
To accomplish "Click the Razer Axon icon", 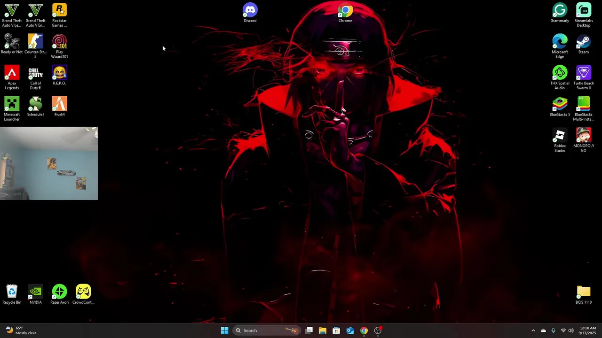I will point(59,295).
